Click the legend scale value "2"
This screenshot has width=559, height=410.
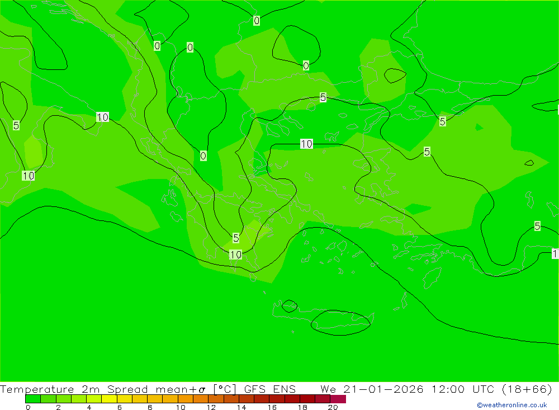(x=59, y=407)
